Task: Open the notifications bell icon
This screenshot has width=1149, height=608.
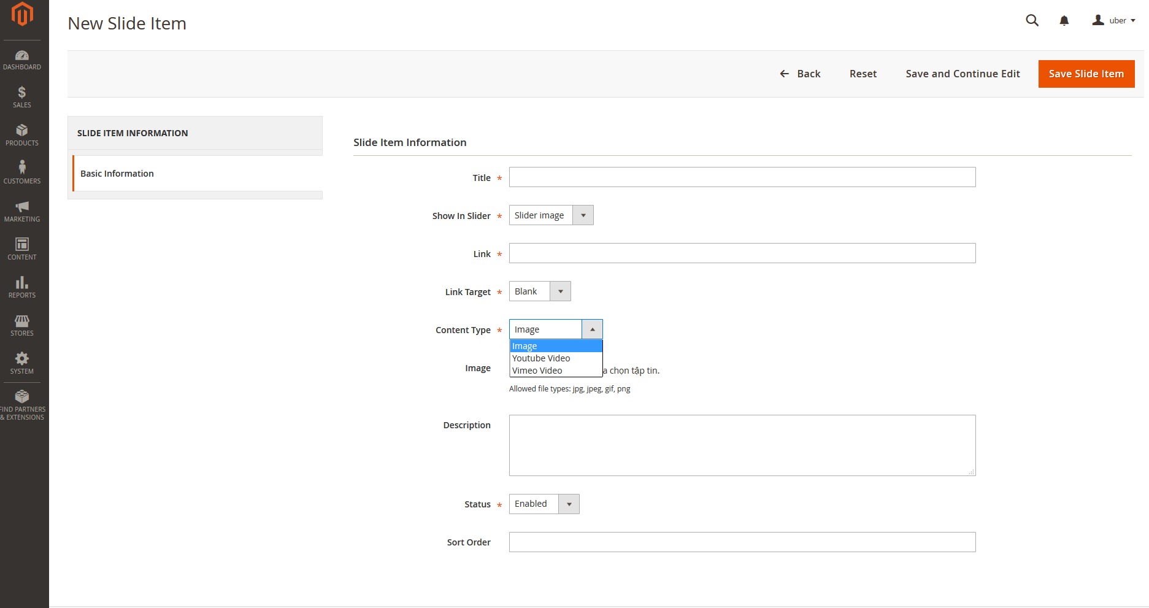Action: [x=1064, y=21]
